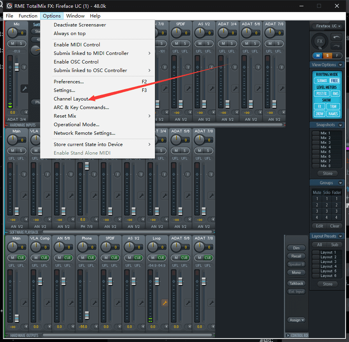Toggle CUE on Main hardware output
349x342 pixels.
point(21,257)
